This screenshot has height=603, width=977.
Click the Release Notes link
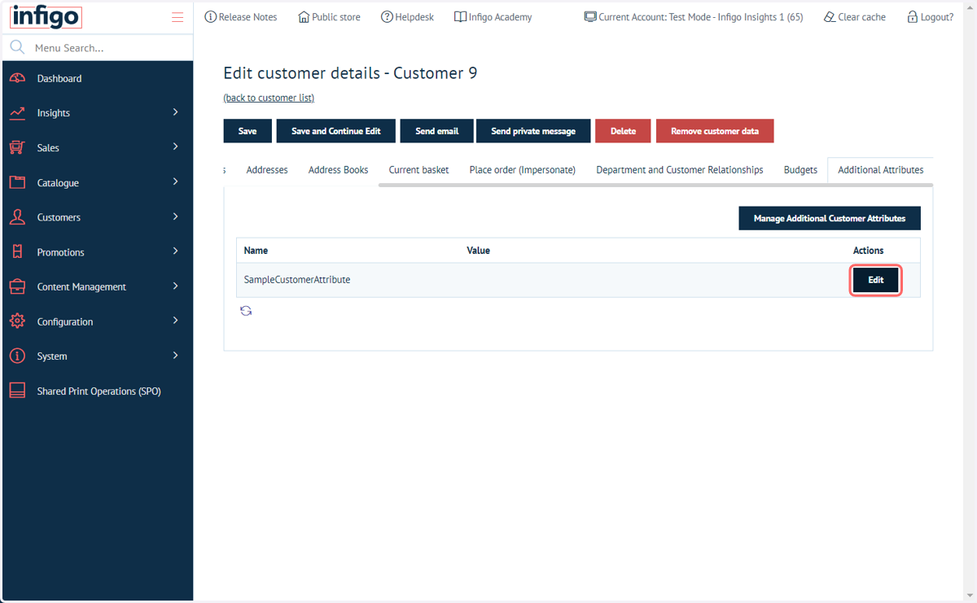coord(241,17)
